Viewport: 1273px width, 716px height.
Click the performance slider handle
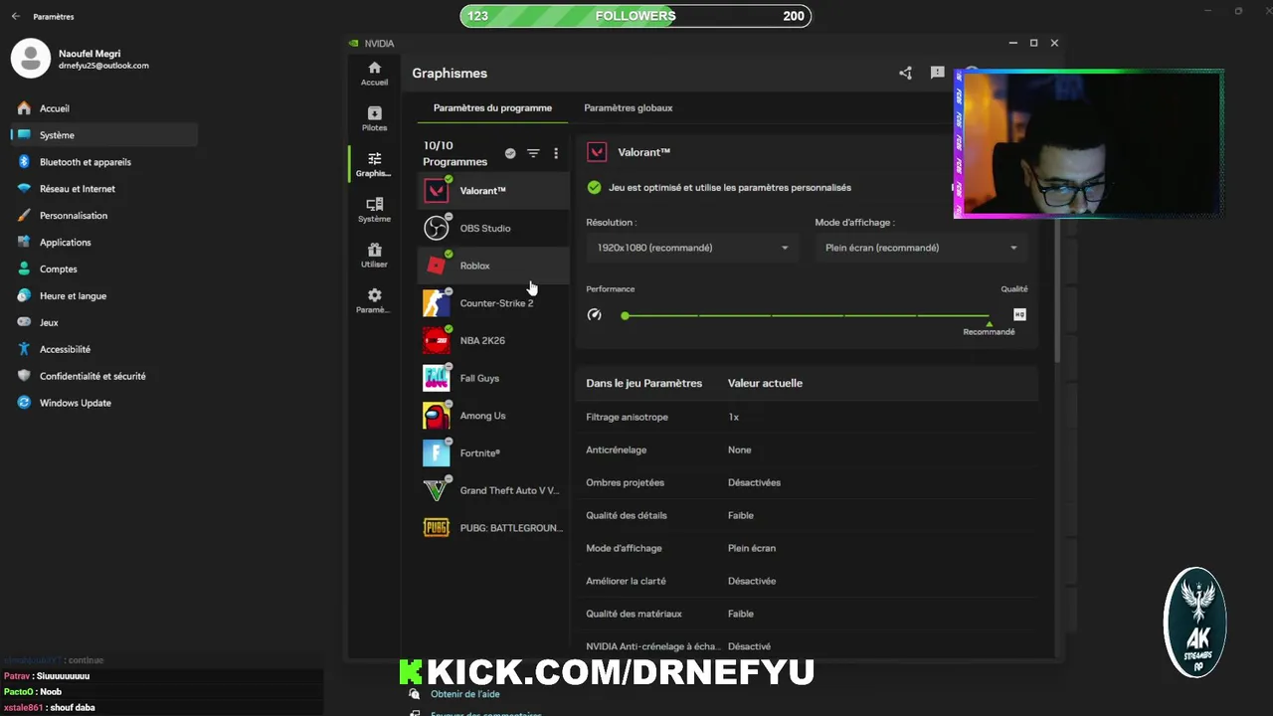tap(625, 315)
